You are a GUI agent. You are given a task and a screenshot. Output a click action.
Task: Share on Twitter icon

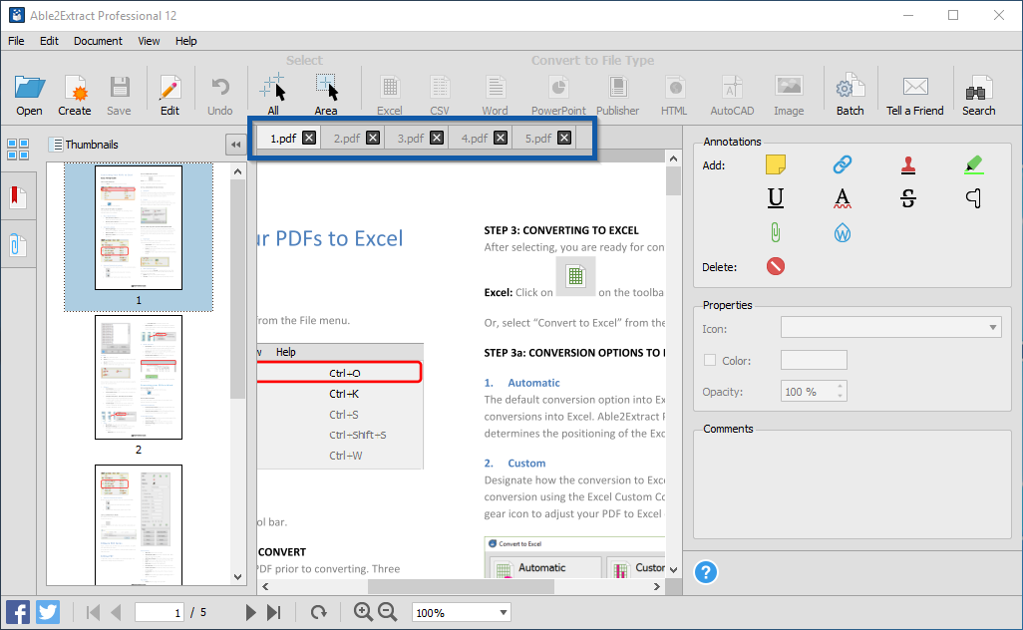pos(48,612)
